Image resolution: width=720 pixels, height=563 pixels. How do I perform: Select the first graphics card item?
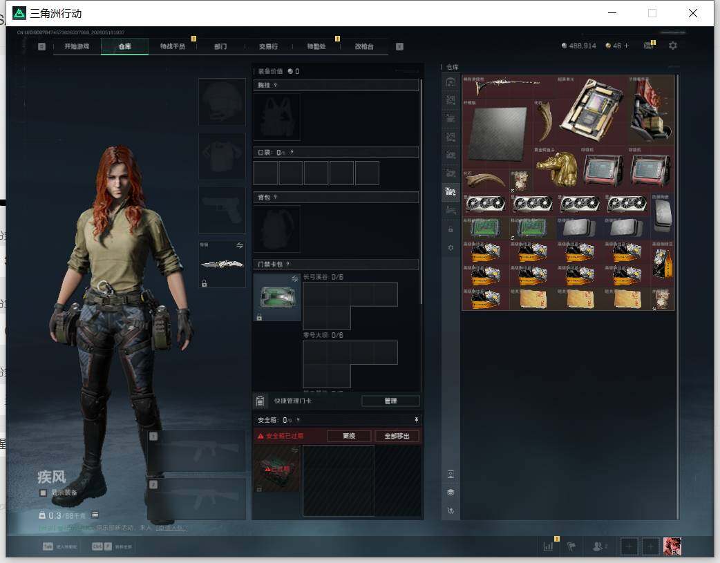(485, 204)
